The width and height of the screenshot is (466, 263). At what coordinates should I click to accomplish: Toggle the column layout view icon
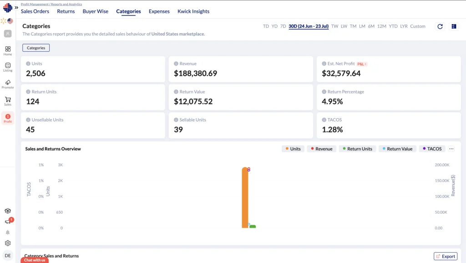(454, 26)
